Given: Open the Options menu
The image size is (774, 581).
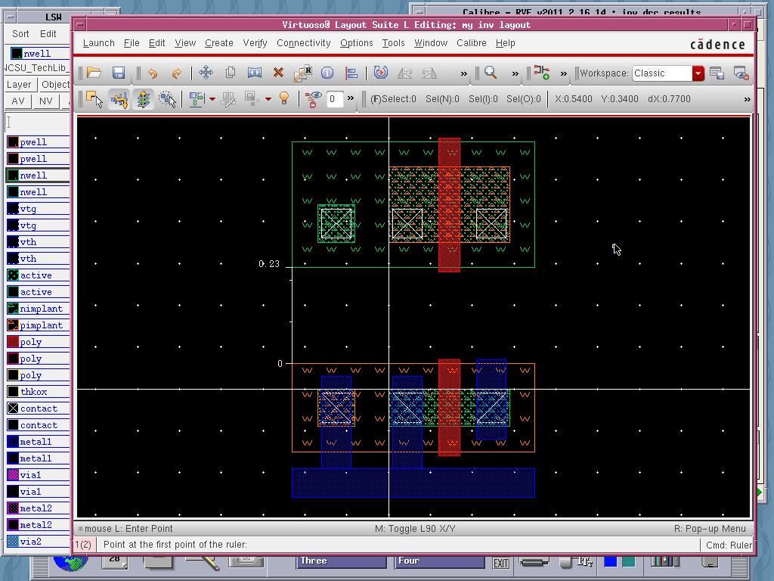Looking at the screenshot, I should click(357, 43).
